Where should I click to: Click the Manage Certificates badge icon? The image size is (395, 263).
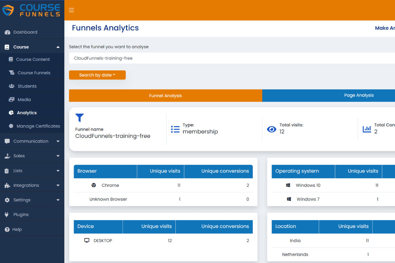tap(11, 126)
